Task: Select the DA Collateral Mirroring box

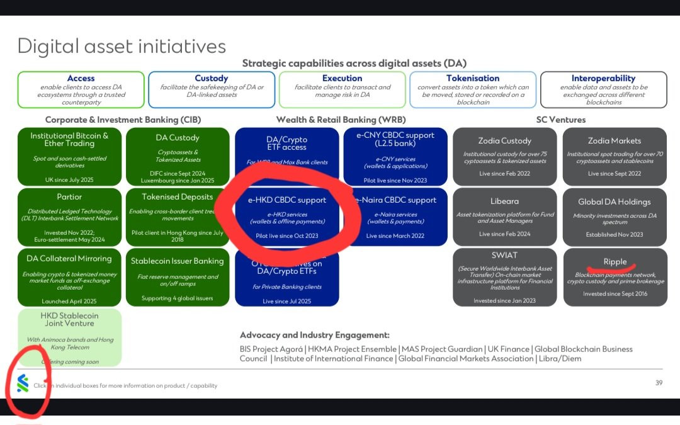Action: [x=69, y=277]
